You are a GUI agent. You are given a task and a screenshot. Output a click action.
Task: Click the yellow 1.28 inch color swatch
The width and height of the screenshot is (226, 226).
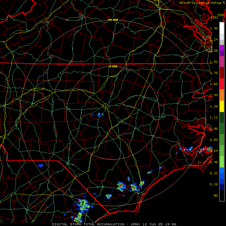[222, 106]
